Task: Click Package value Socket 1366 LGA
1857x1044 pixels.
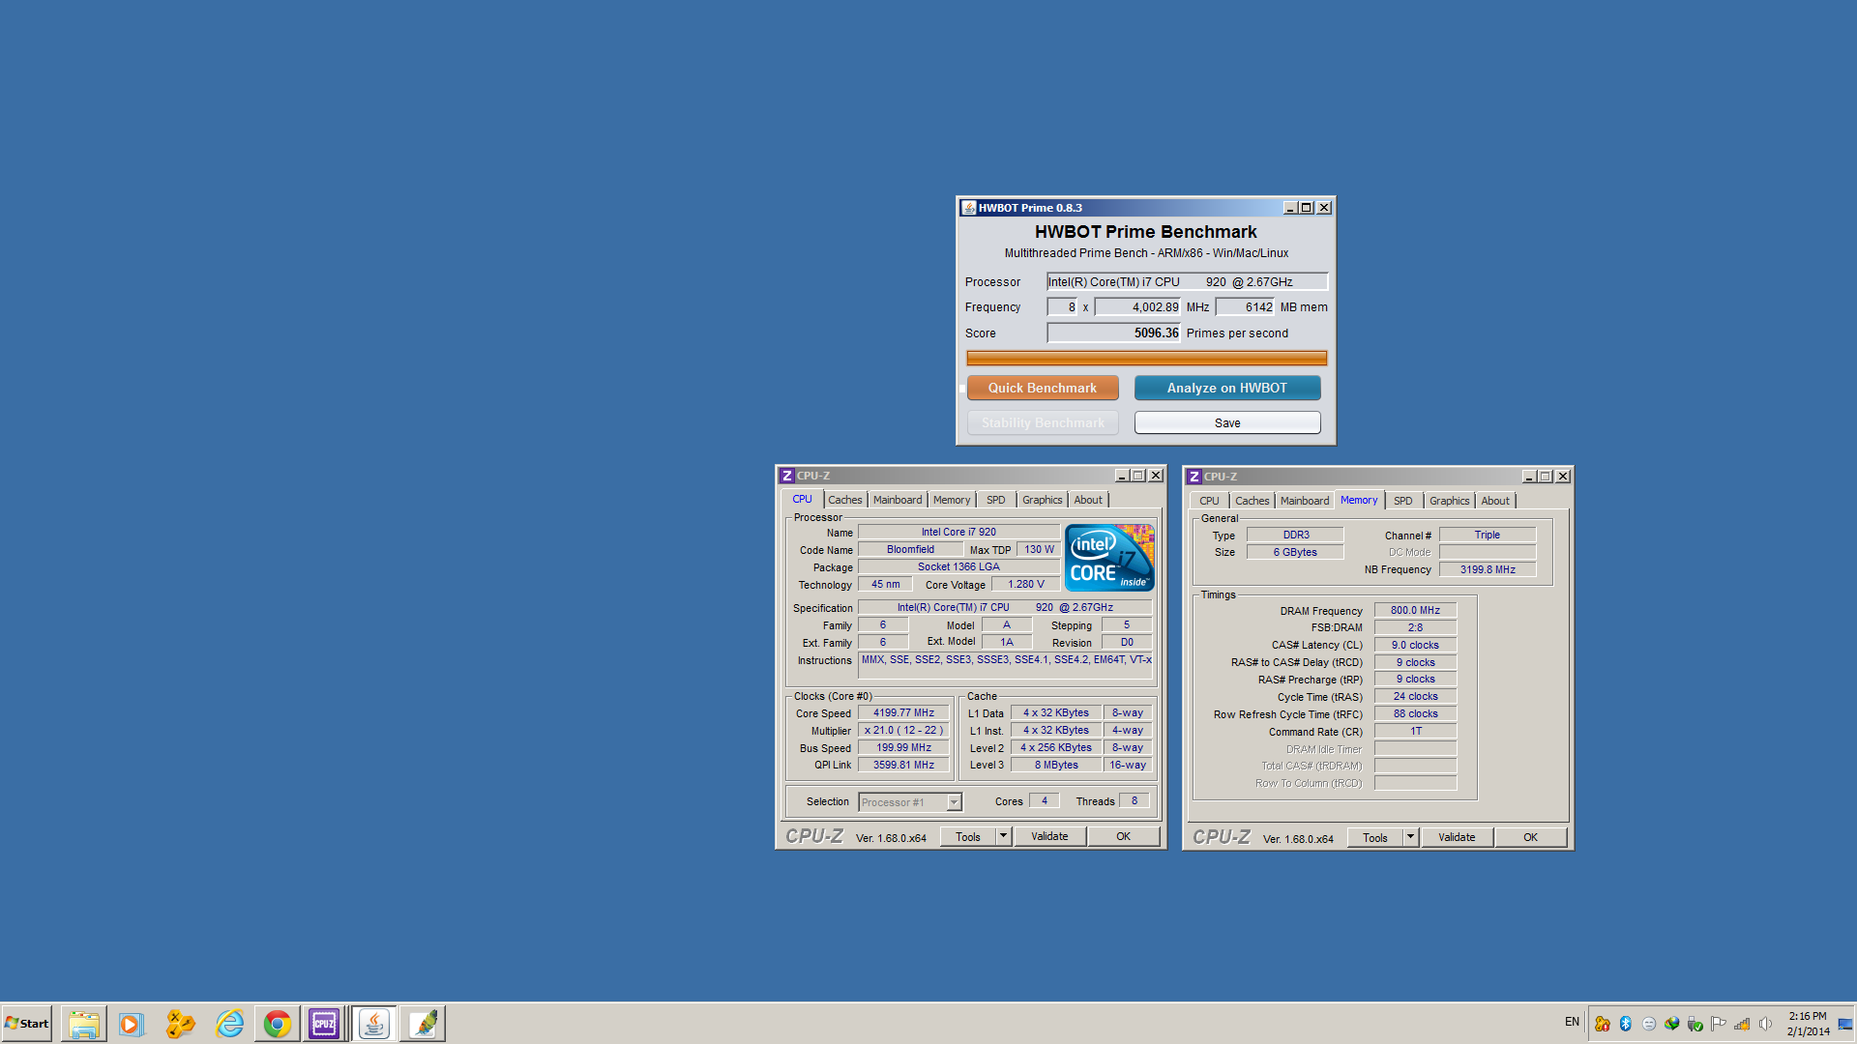Action: click(x=958, y=566)
